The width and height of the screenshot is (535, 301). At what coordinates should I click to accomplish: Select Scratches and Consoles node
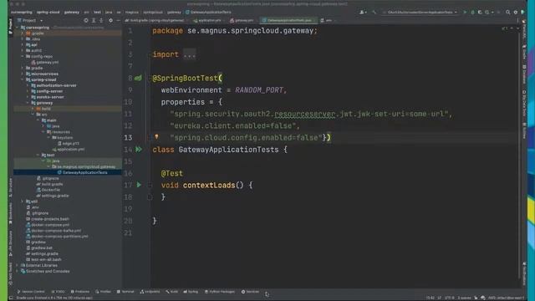48,271
